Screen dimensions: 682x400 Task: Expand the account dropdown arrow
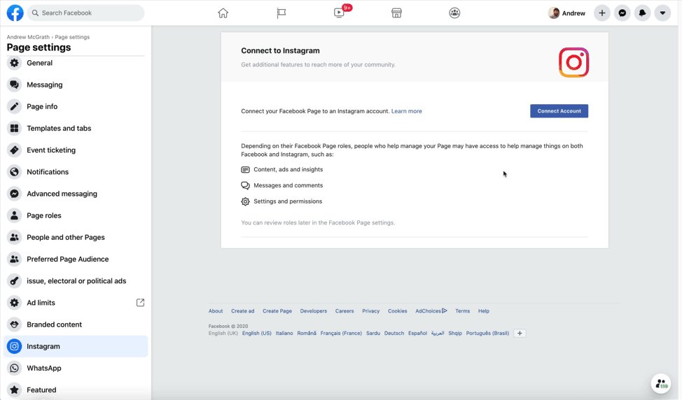[662, 13]
